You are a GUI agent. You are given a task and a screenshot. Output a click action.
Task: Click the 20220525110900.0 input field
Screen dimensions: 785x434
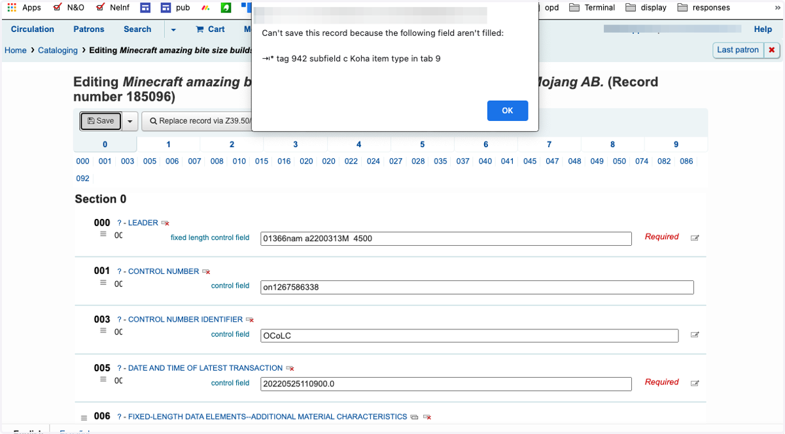(446, 384)
